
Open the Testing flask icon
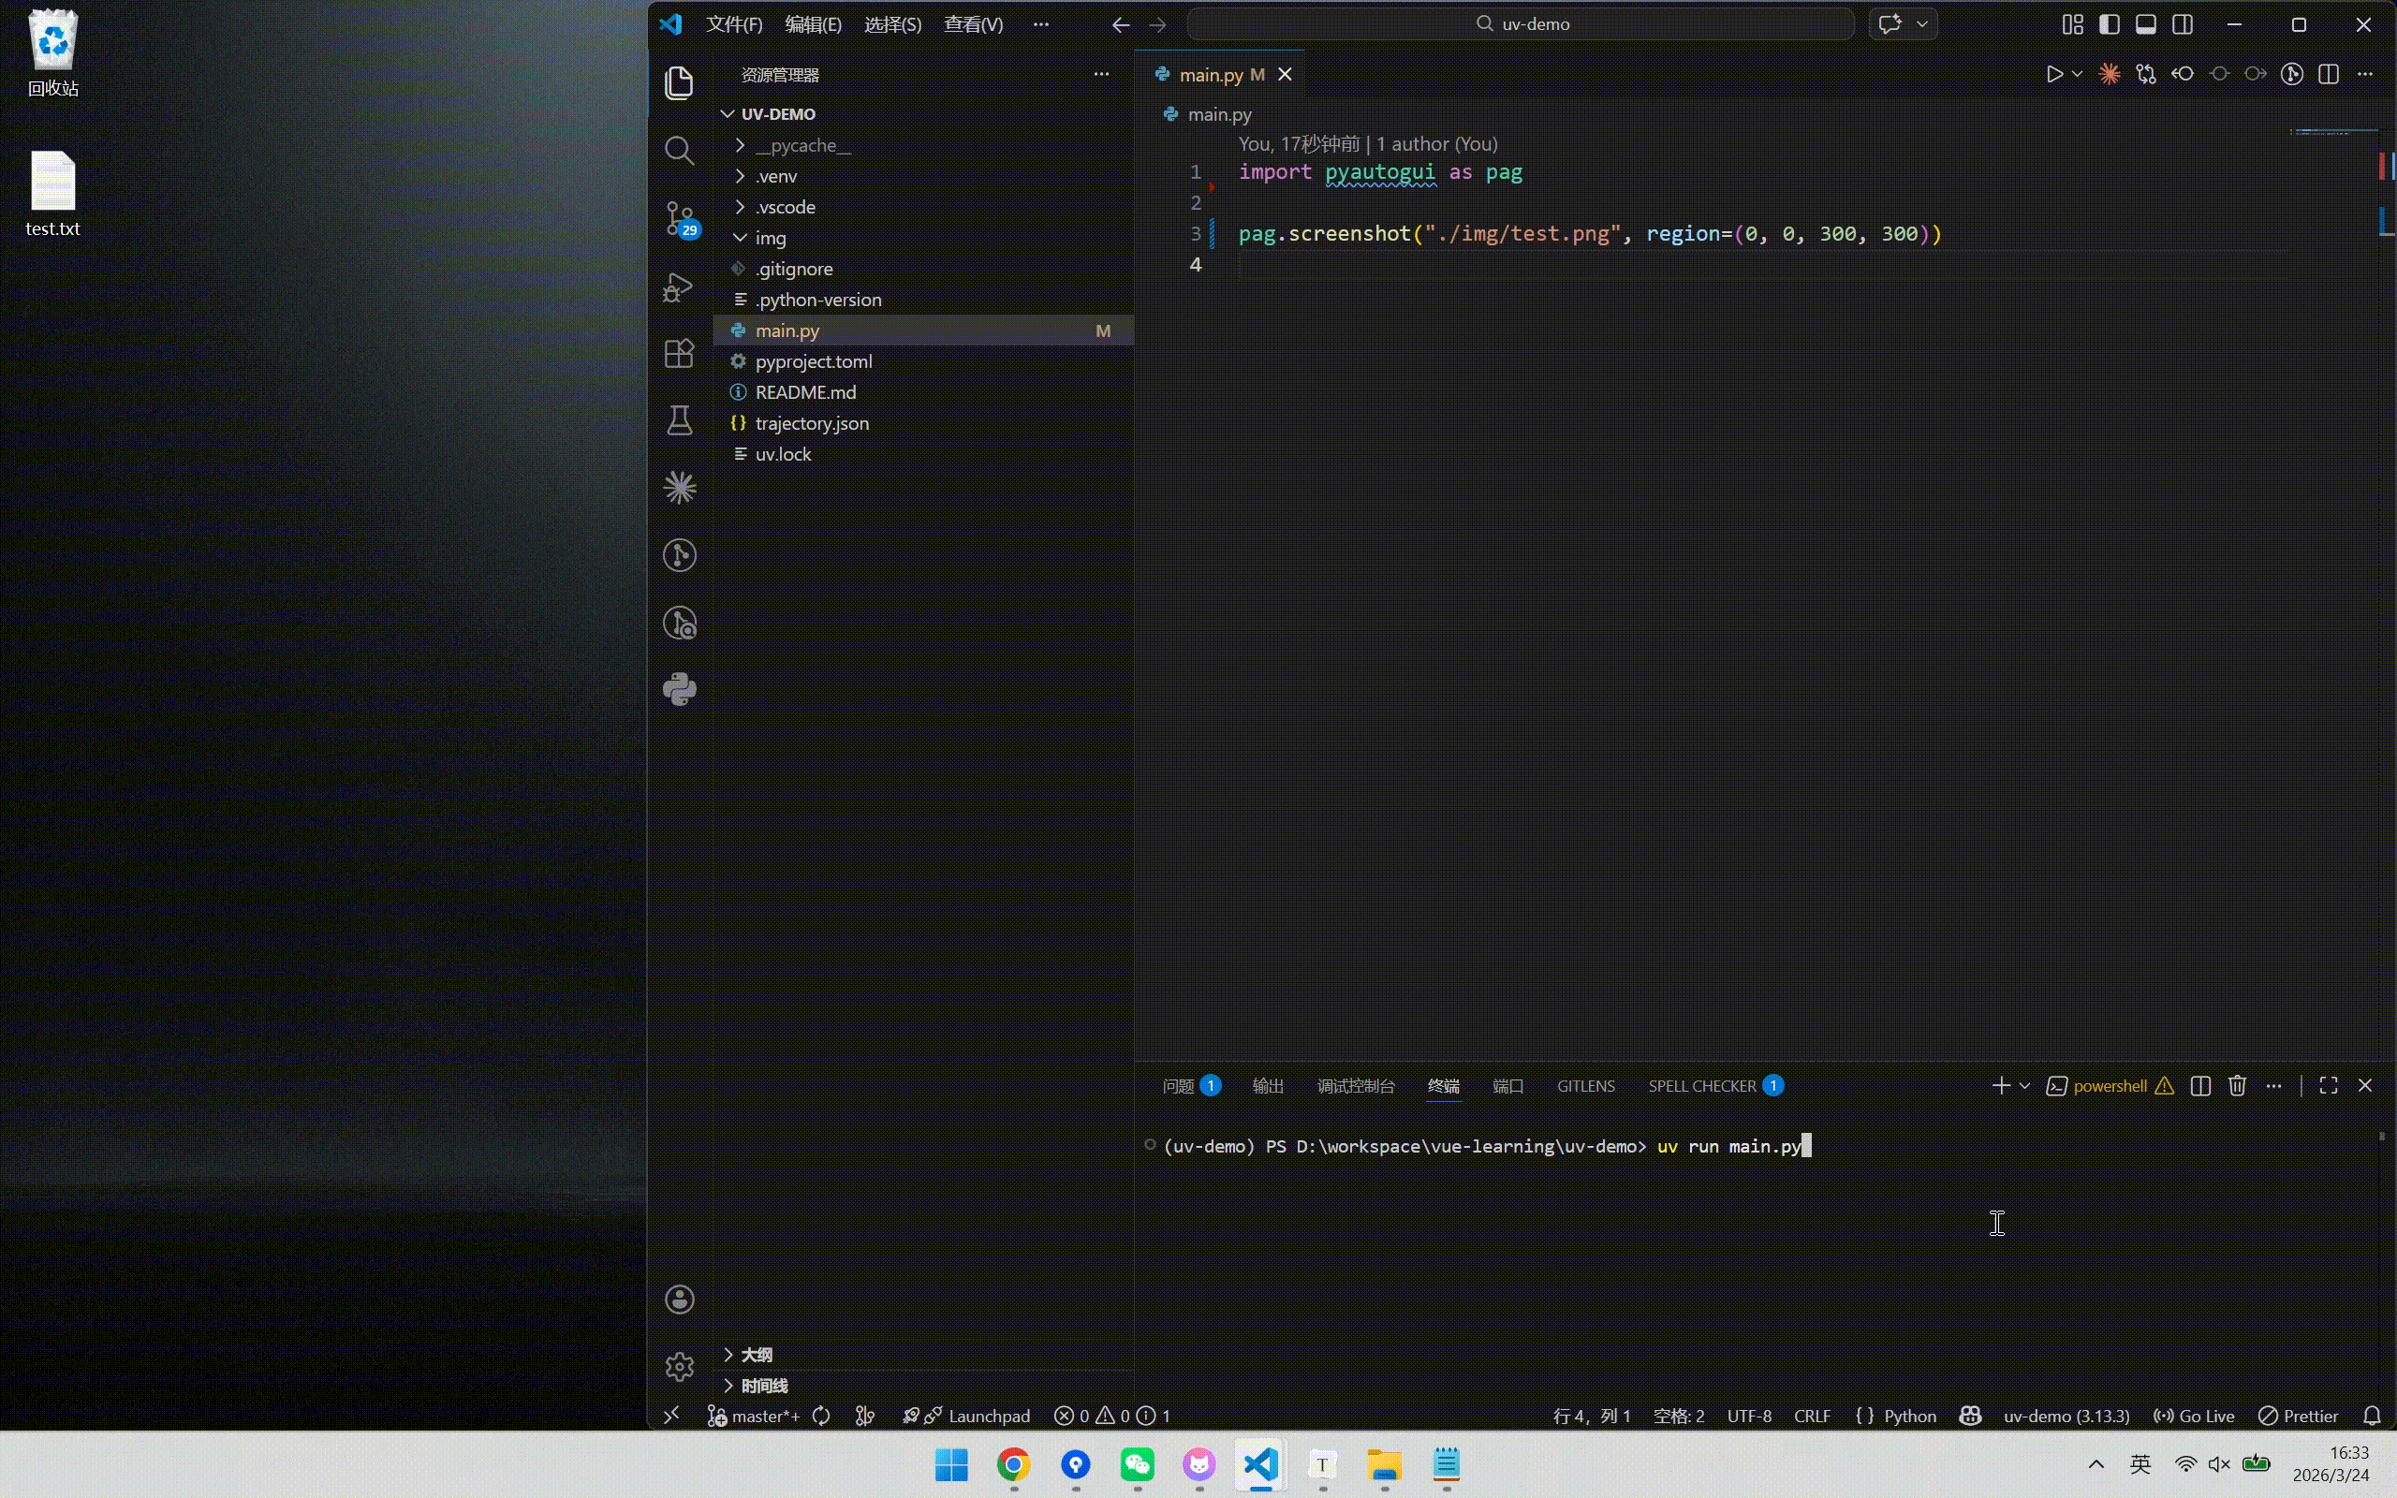pyautogui.click(x=679, y=421)
